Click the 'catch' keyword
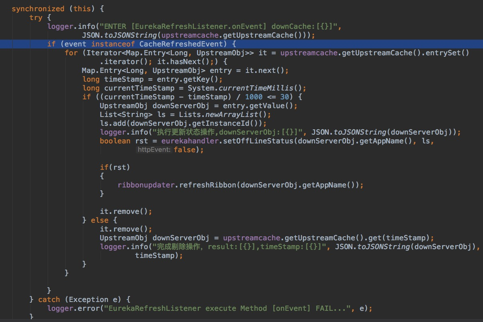Viewport: 483px width, 322px height. 49,299
